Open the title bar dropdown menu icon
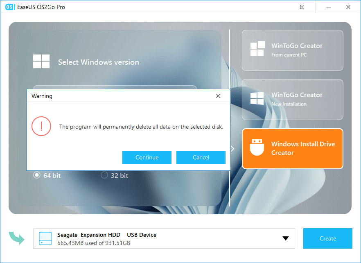 [x=302, y=7]
